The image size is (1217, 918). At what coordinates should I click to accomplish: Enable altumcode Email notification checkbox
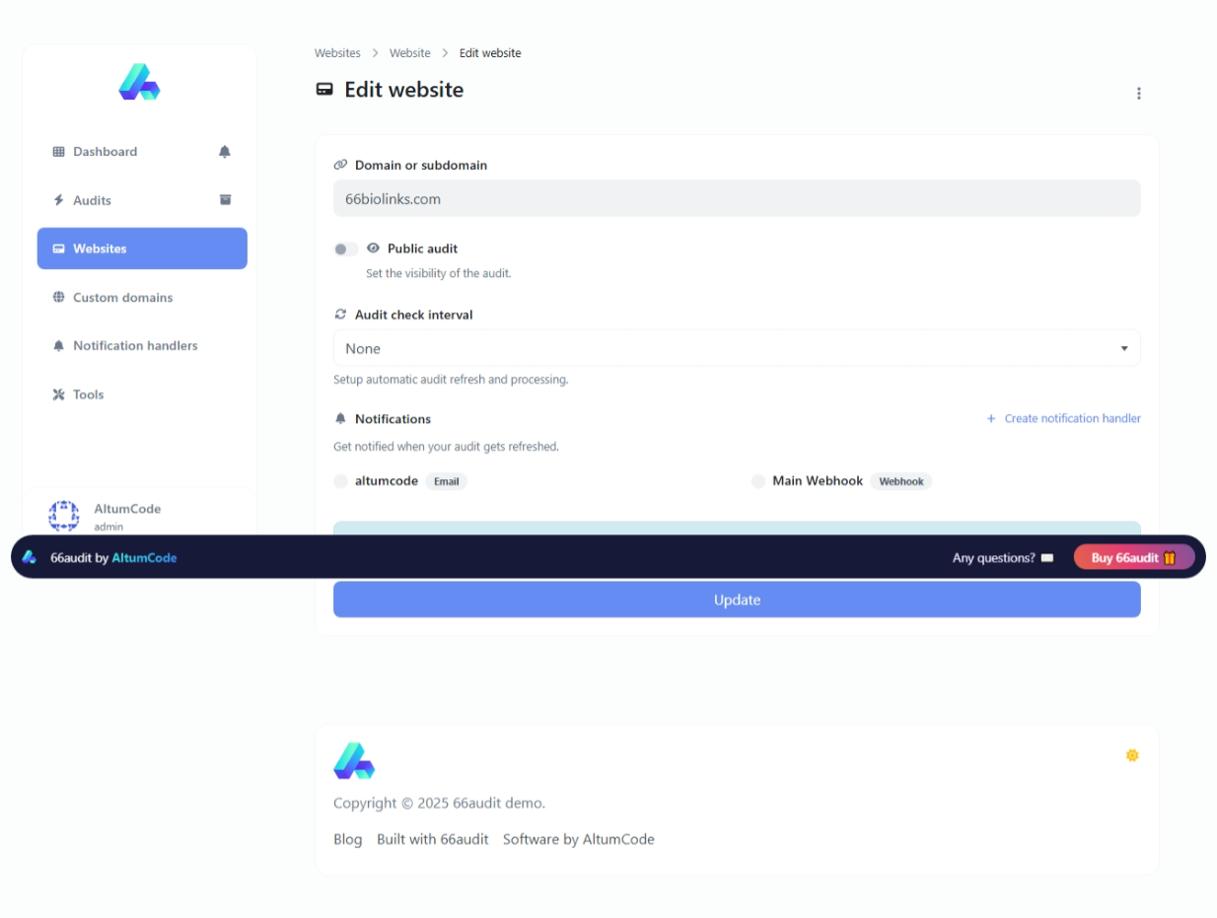coord(341,481)
